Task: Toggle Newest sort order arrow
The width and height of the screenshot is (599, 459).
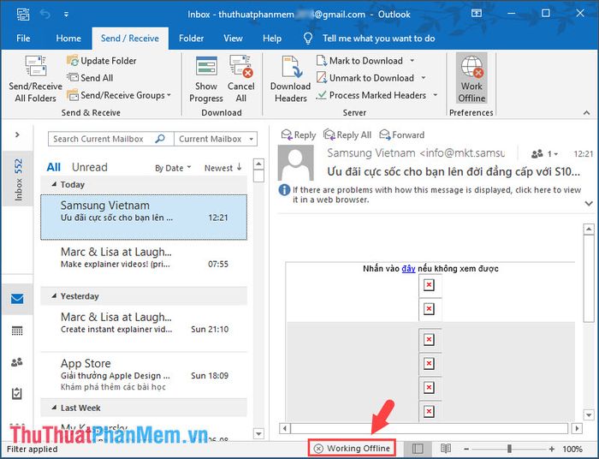Action: click(226, 168)
